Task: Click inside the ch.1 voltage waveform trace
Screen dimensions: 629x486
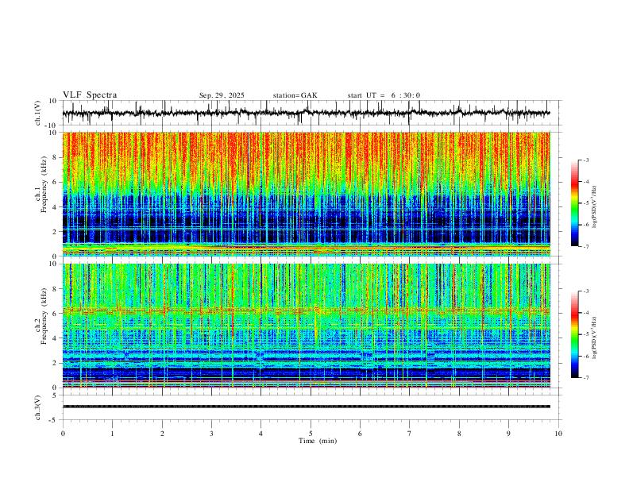Action: click(x=306, y=113)
